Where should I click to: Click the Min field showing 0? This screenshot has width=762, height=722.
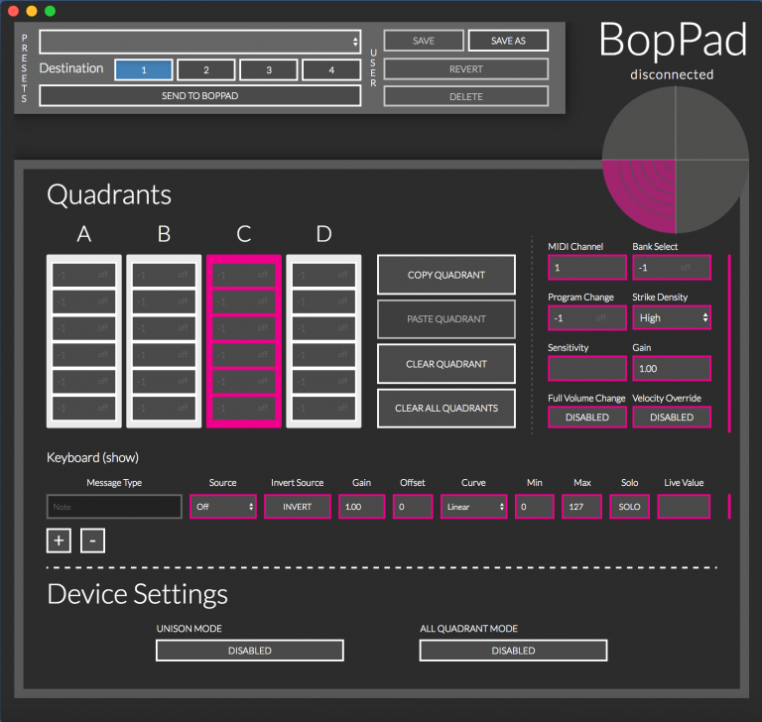[534, 507]
